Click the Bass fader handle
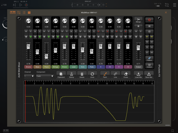 (37, 52)
